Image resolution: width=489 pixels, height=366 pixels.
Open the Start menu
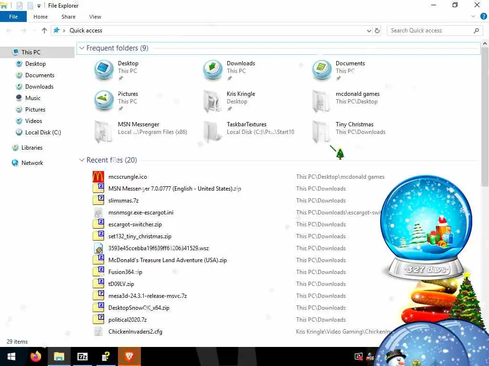point(11,356)
